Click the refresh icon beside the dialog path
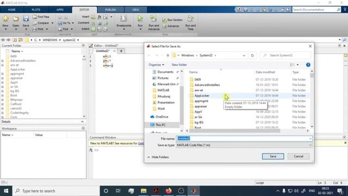348x196 pixels. click(x=252, y=56)
